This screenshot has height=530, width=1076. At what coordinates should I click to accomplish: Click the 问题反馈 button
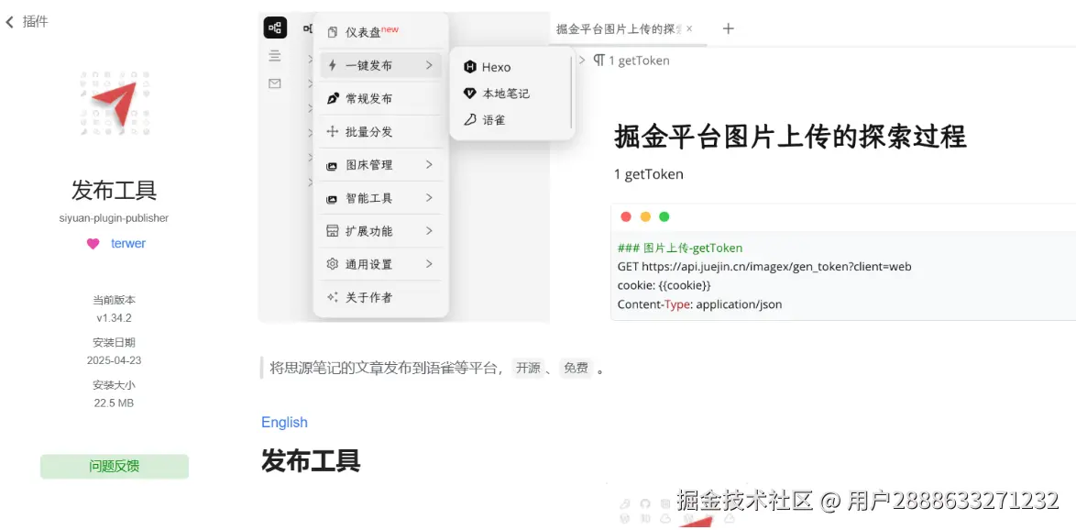(x=114, y=466)
